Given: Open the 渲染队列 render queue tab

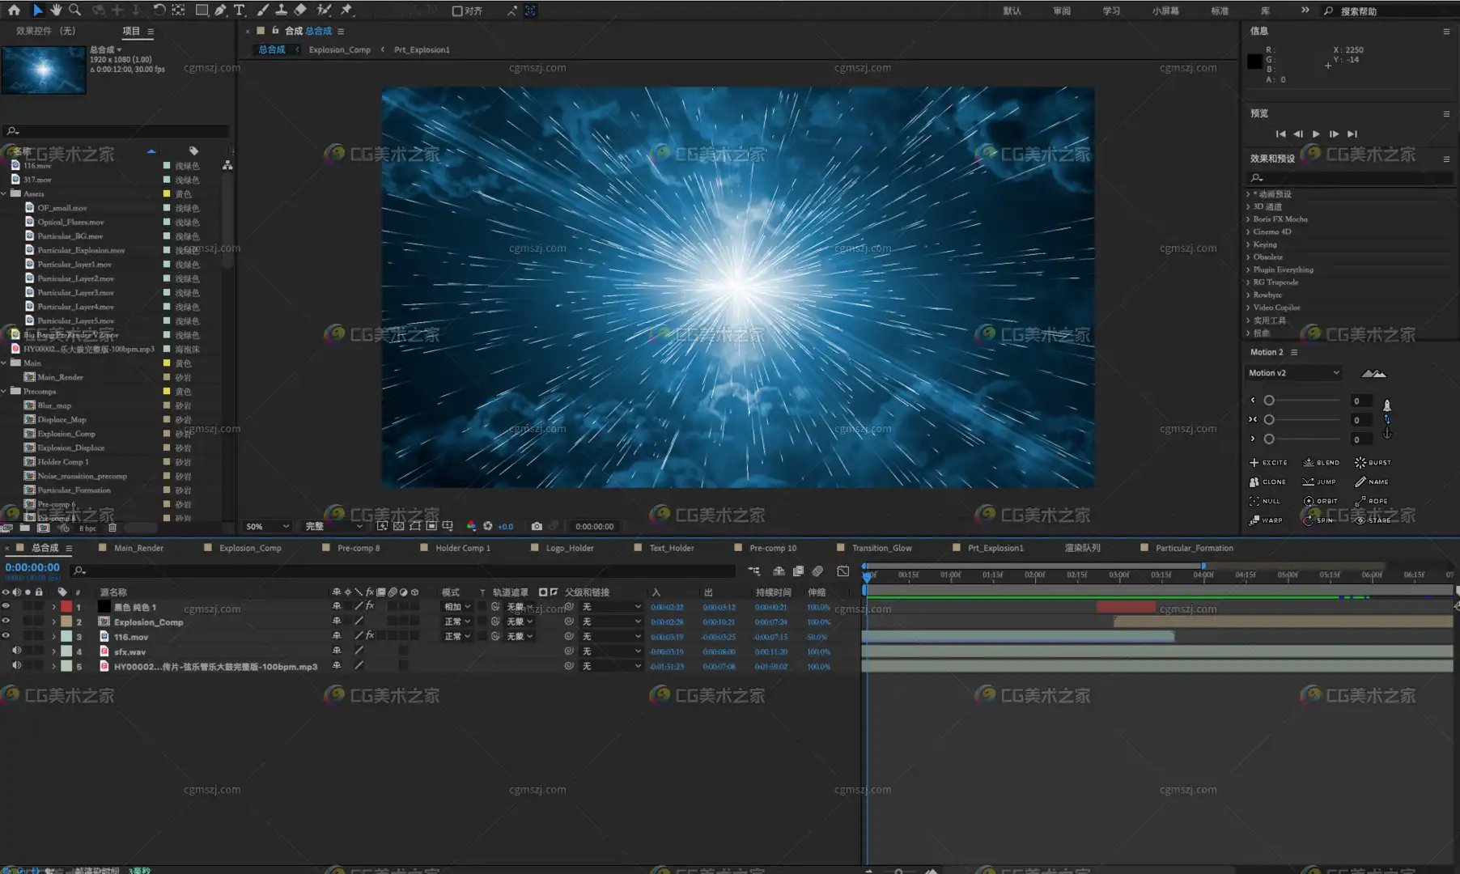Looking at the screenshot, I should coord(1082,548).
